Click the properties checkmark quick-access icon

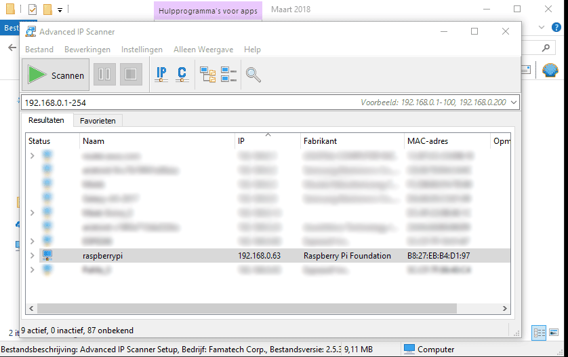(x=33, y=9)
